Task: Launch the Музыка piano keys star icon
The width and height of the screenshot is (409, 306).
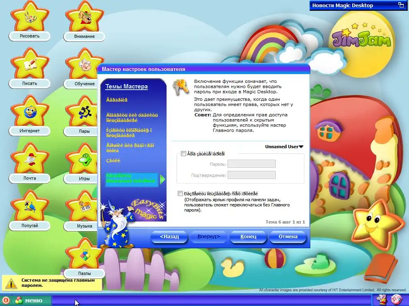Action: (84, 207)
